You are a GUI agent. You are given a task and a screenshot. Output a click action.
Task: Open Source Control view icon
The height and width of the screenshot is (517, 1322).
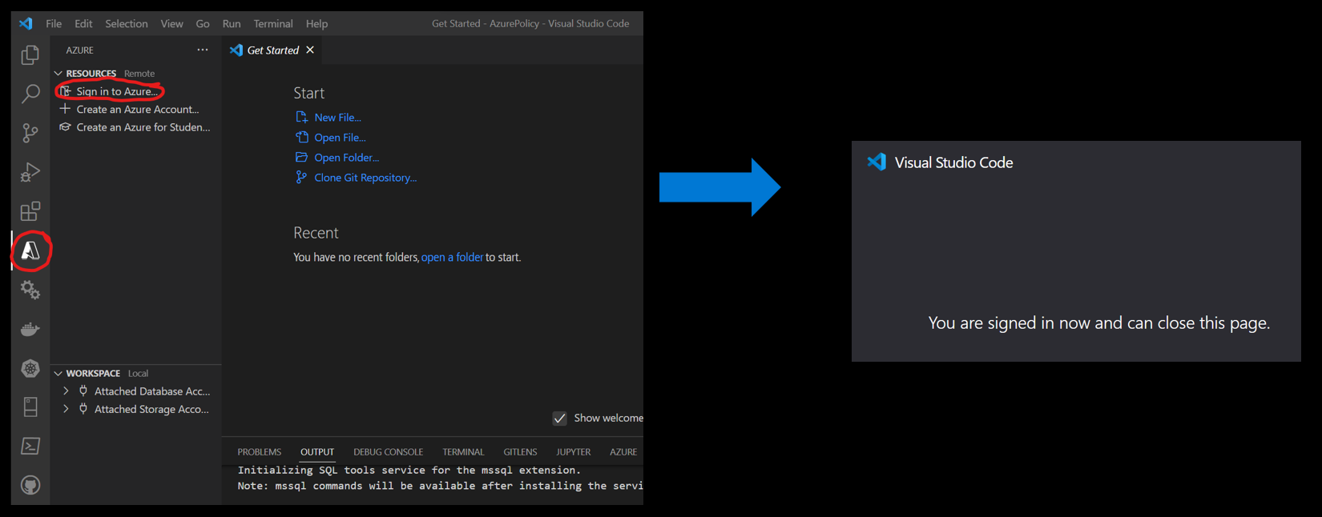point(30,133)
